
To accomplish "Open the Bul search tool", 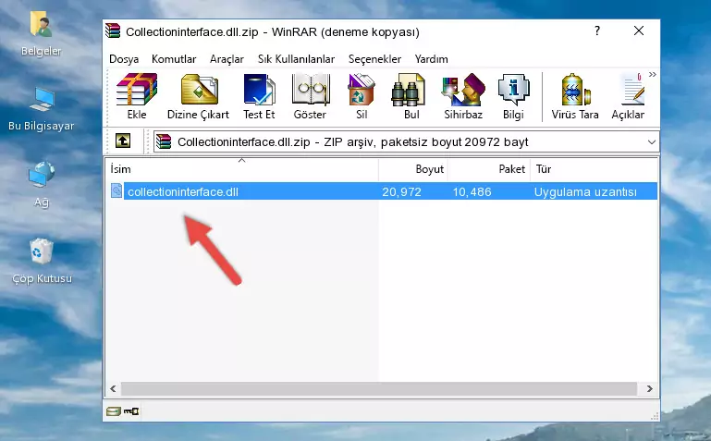I will 411,96.
